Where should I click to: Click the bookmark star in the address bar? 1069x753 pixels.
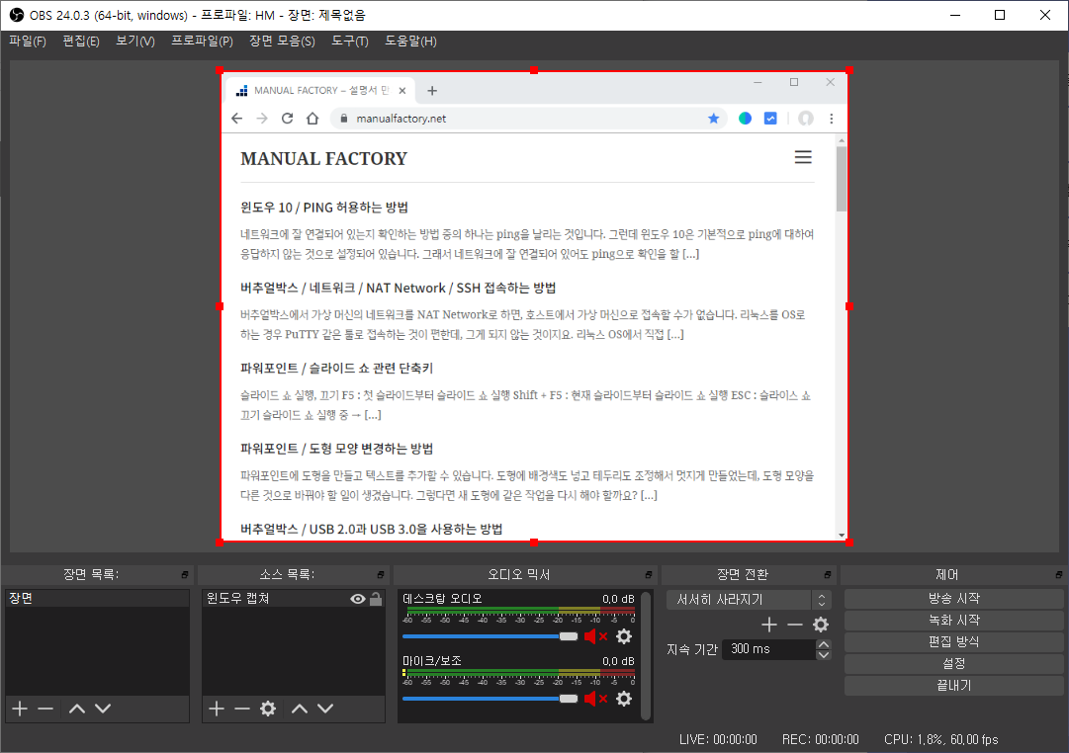[713, 119]
